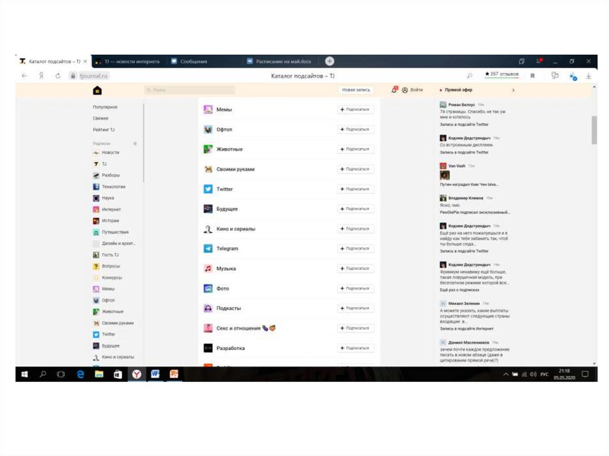Viewport: 609px width, 456px height.
Task: Click the Новая запись button
Action: (x=356, y=90)
